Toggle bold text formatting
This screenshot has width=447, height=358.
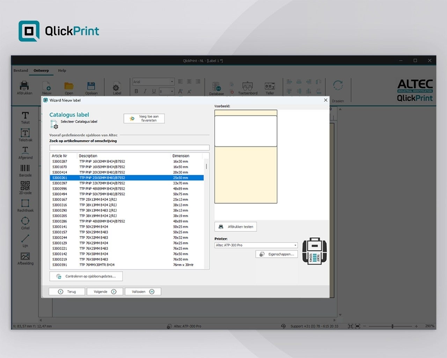coord(136,91)
